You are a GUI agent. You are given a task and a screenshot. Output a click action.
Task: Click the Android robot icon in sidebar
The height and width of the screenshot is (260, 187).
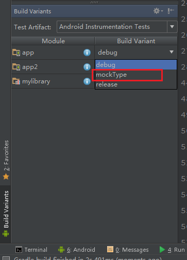[6, 234]
